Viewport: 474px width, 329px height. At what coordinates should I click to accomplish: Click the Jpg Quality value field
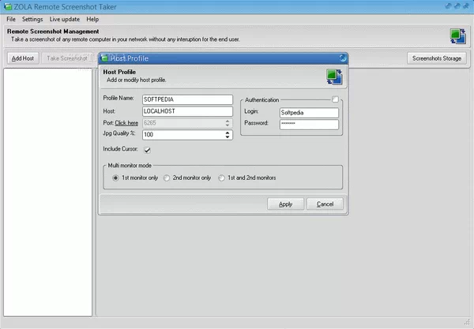[183, 135]
